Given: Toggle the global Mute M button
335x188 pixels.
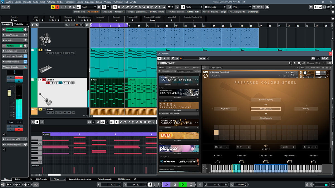Looking at the screenshot, I should click(53, 7).
